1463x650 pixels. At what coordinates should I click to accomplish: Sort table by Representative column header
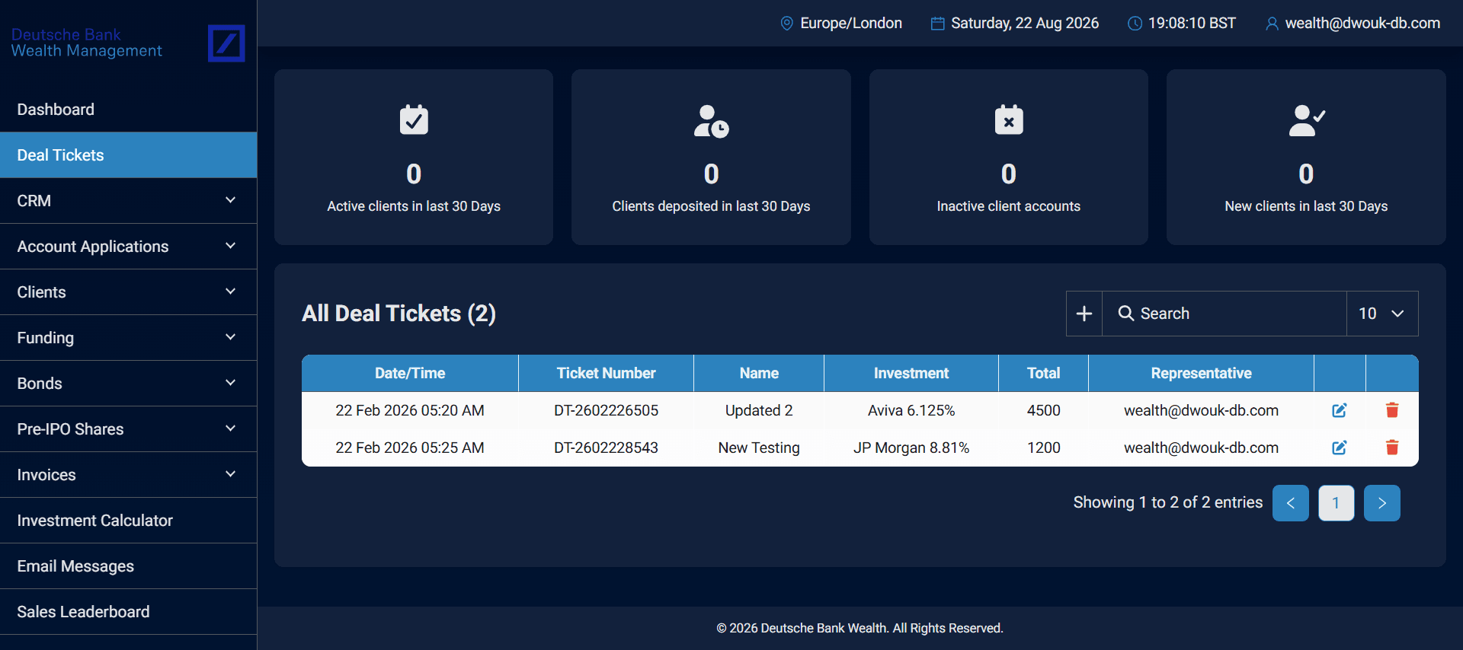click(x=1201, y=373)
